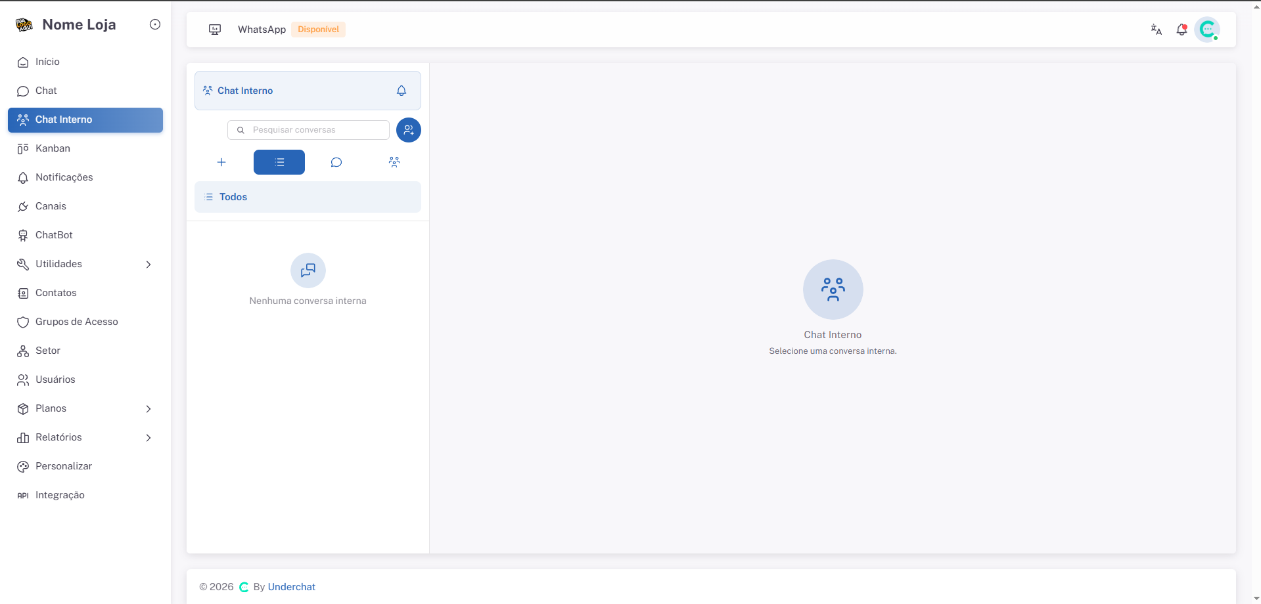Expand the Relatórios submenu chevron

[149, 438]
